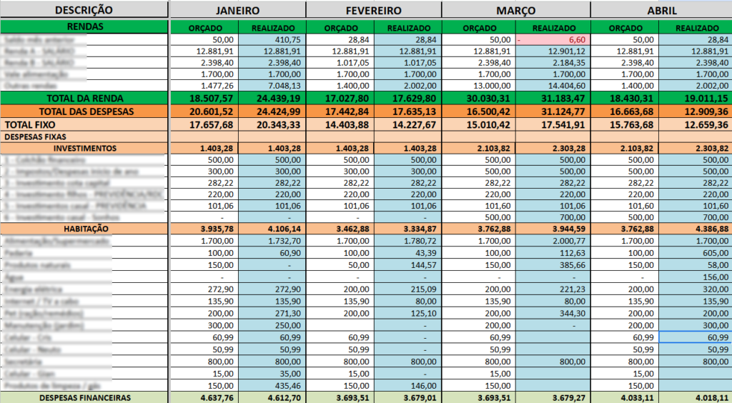The image size is (732, 403).
Task: Select the DESCRIÇÃO column header cell
Action: click(84, 11)
